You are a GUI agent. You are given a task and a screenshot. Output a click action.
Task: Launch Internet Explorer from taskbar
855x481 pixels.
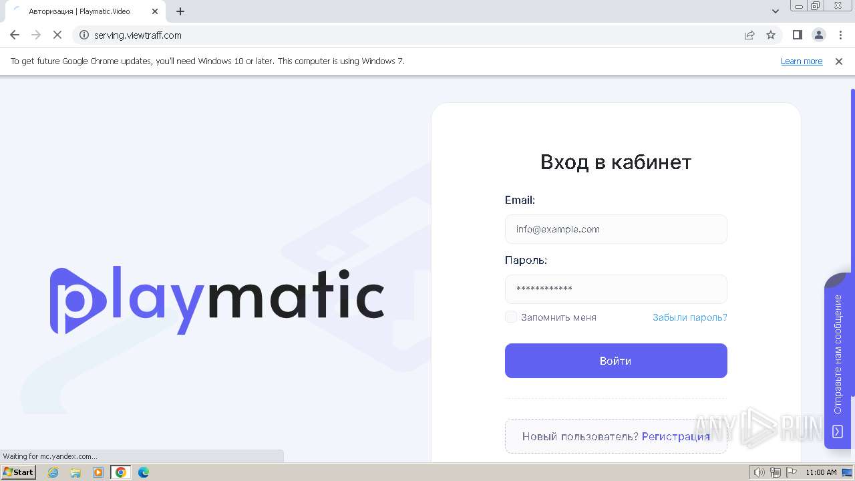[53, 472]
